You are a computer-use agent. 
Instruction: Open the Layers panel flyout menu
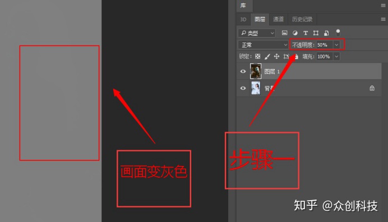pyautogui.click(x=383, y=19)
